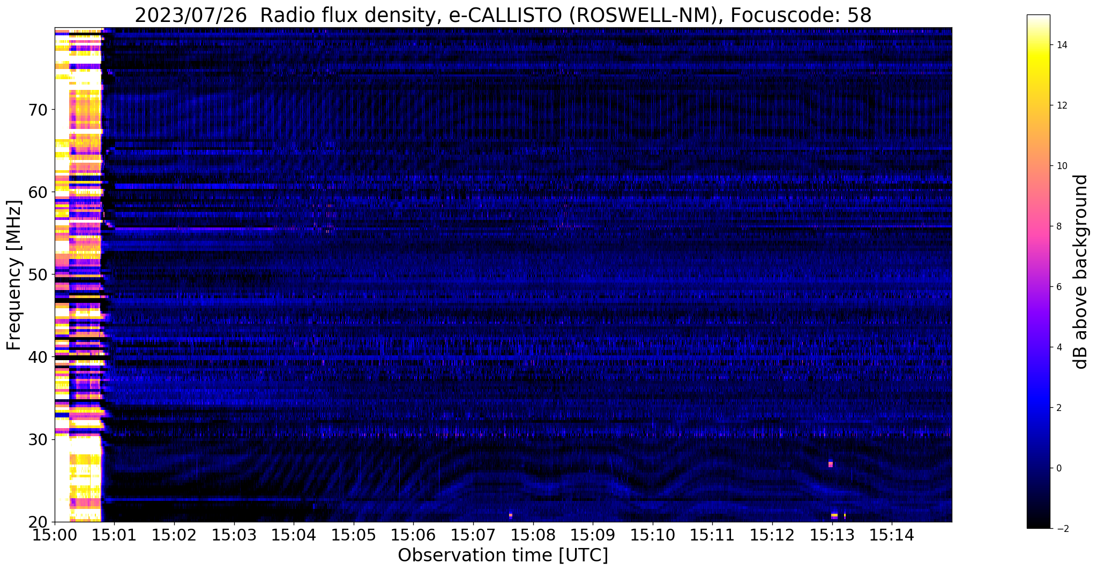Click the 15:03 time tick label
1097x571 pixels.
tap(234, 535)
